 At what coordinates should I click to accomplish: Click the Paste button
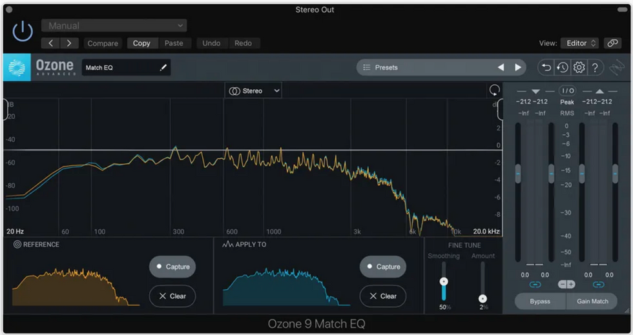coord(174,43)
